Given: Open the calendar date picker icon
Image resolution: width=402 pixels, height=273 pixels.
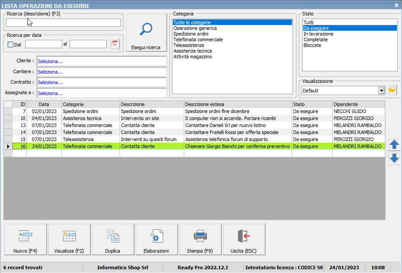Looking at the screenshot, I should point(115,44).
